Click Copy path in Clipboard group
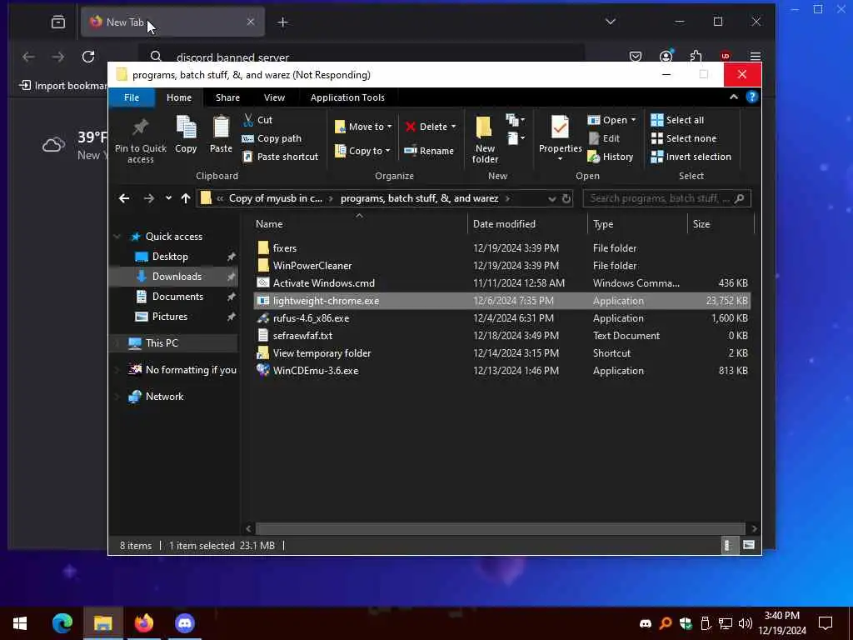Screen dimensions: 853x640 (272, 138)
